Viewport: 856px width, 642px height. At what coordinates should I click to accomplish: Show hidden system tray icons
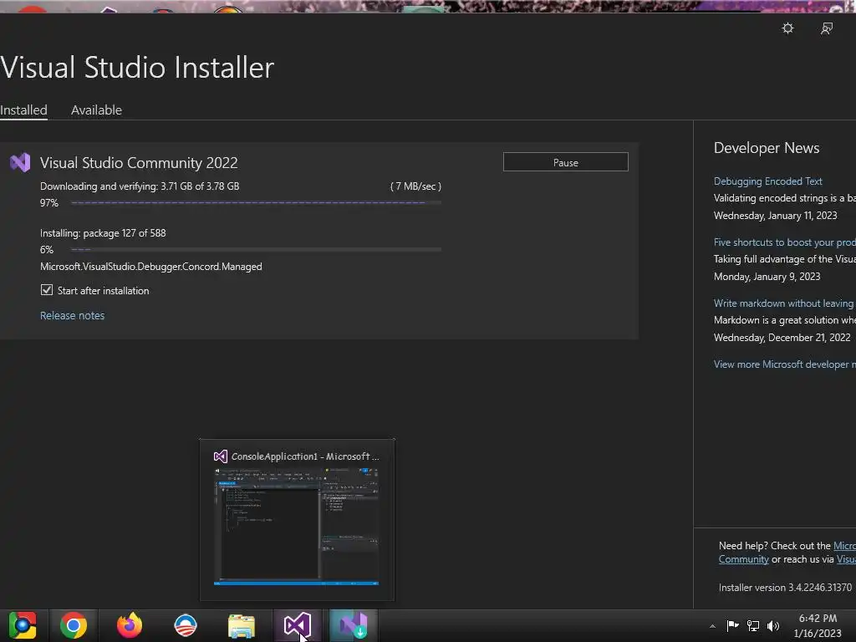coord(712,626)
